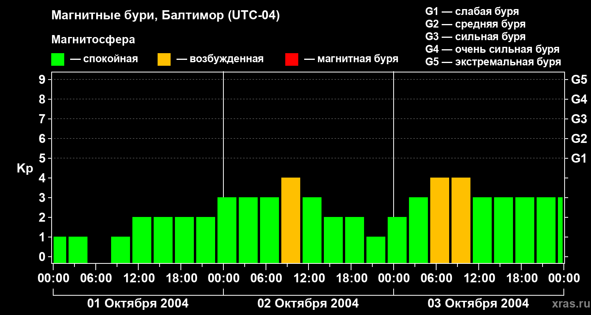Click the «— спокойная» legend label
The image size is (591, 315).
pyautogui.click(x=104, y=59)
